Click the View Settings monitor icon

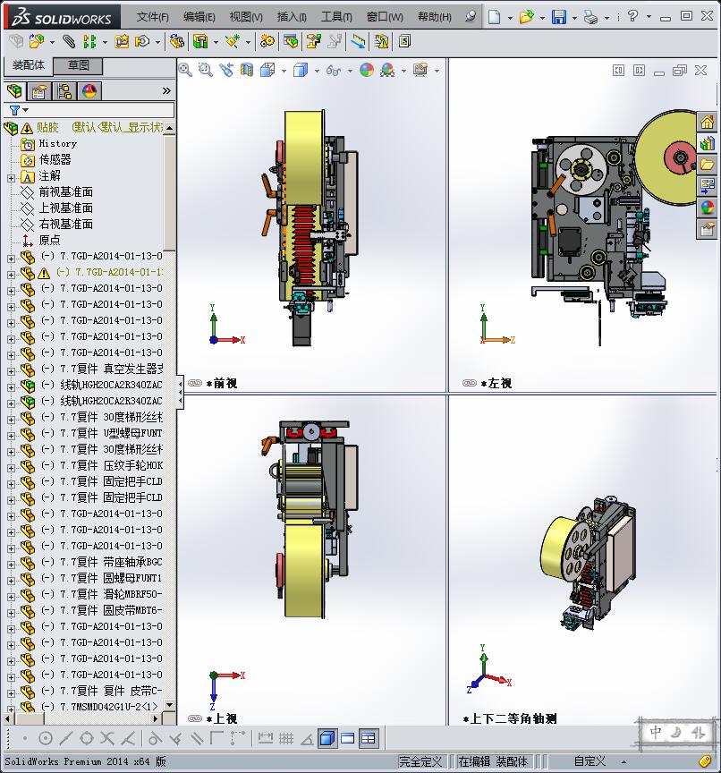click(x=420, y=70)
